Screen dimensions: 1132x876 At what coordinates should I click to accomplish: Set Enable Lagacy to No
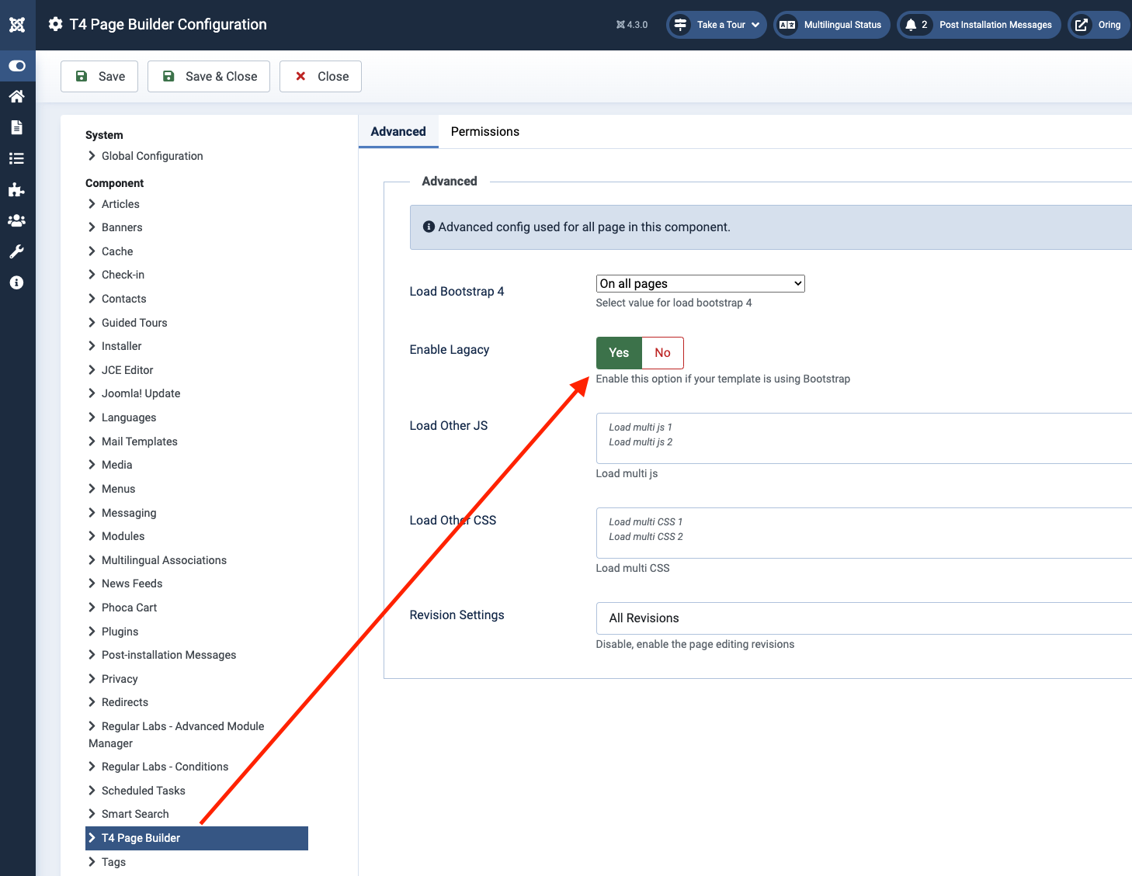[662, 353]
